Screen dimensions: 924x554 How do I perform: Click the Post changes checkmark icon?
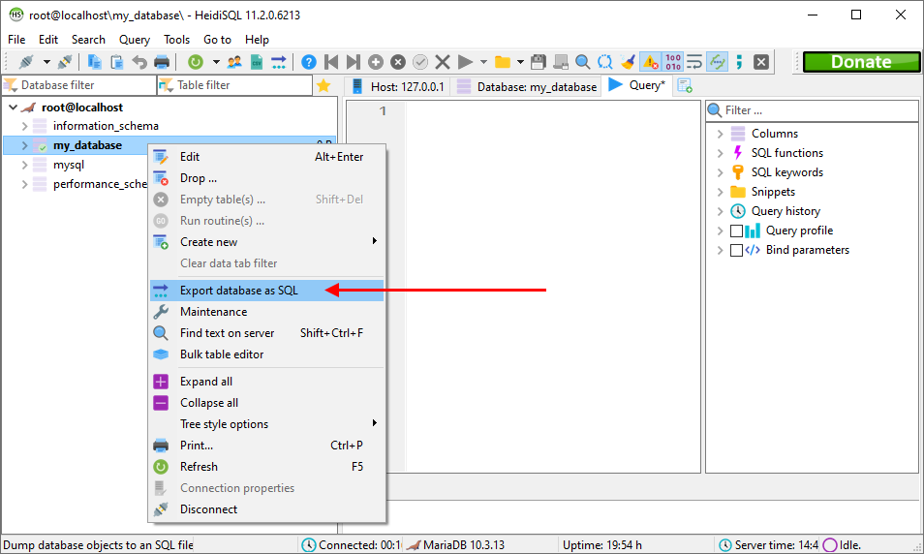click(420, 62)
